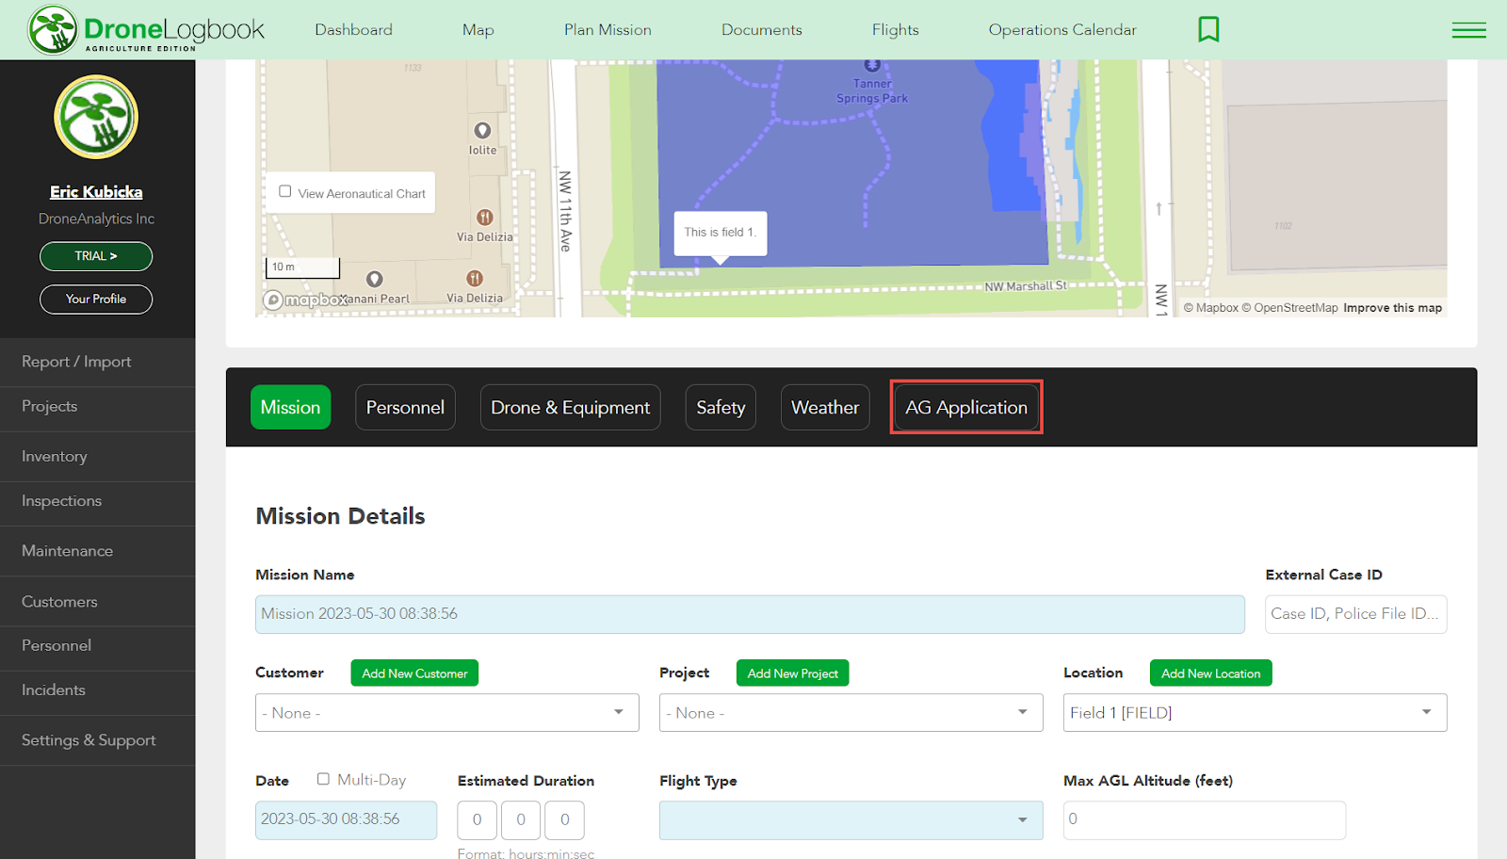The image size is (1507, 859).
Task: Open Maintenance in sidebar
Action: [97, 551]
